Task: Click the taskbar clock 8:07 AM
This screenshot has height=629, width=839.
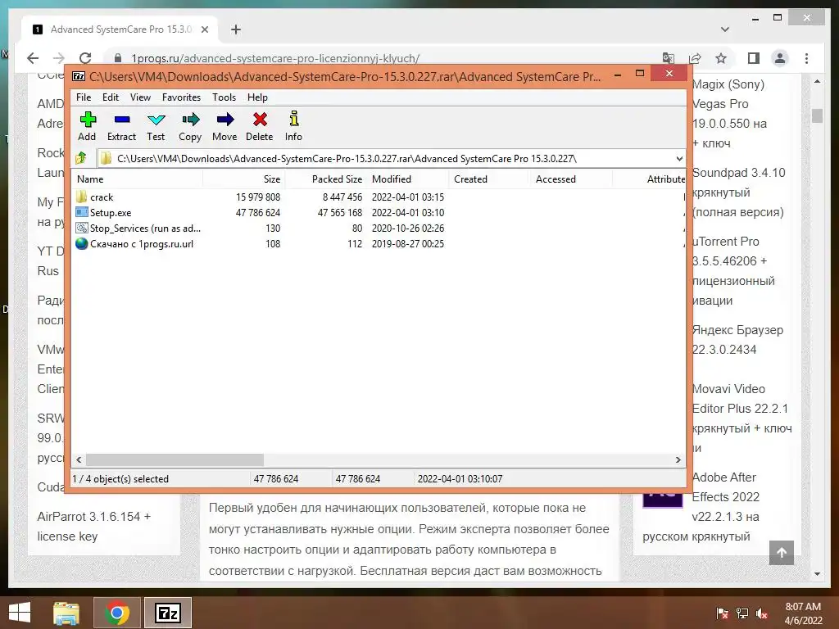Action: point(803,607)
